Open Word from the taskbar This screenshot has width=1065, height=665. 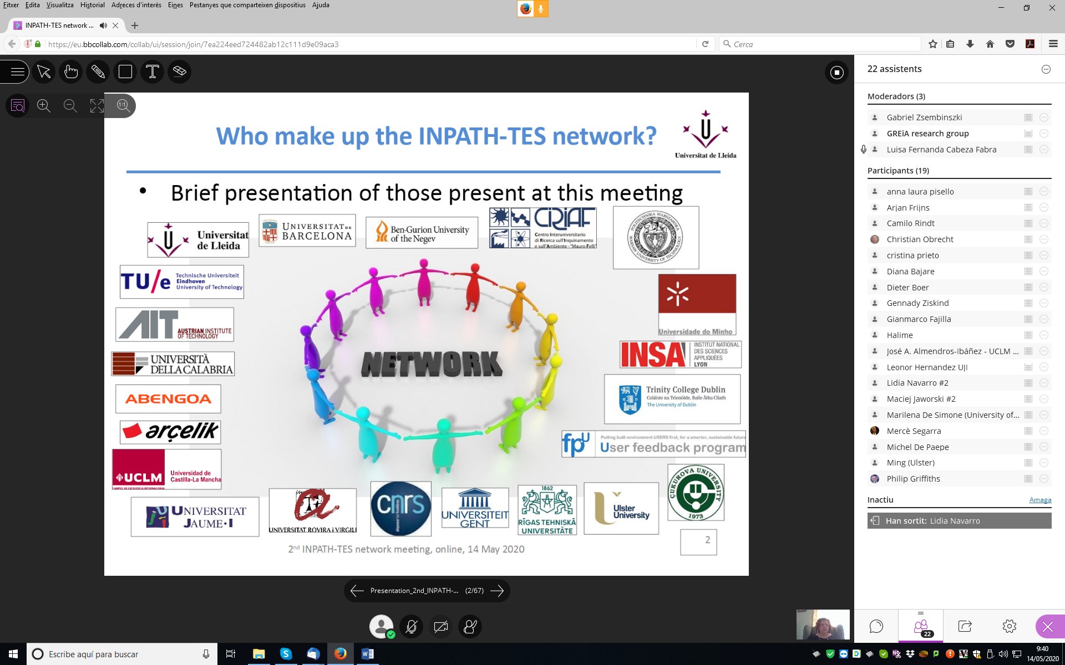368,654
